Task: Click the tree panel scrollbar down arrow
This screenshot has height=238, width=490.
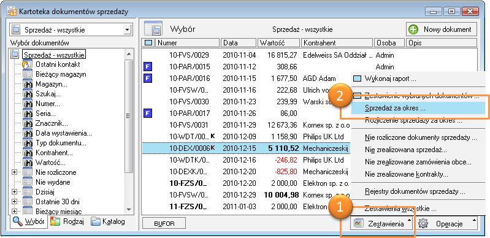Action: point(129,210)
